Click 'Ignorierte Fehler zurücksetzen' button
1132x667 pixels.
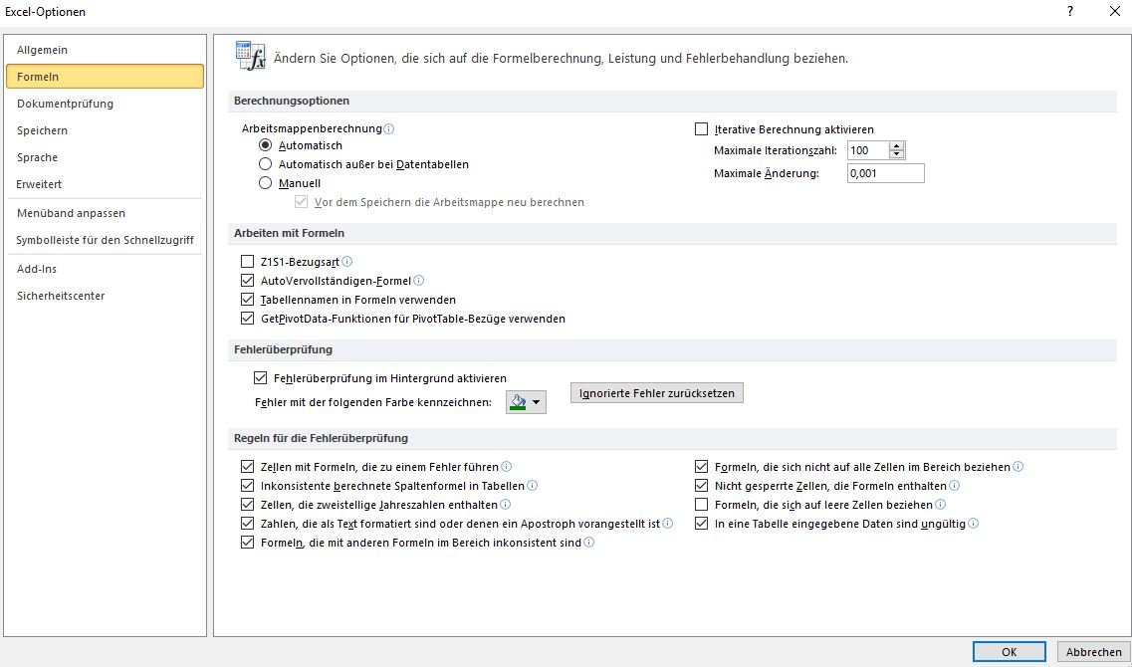pyautogui.click(x=657, y=393)
